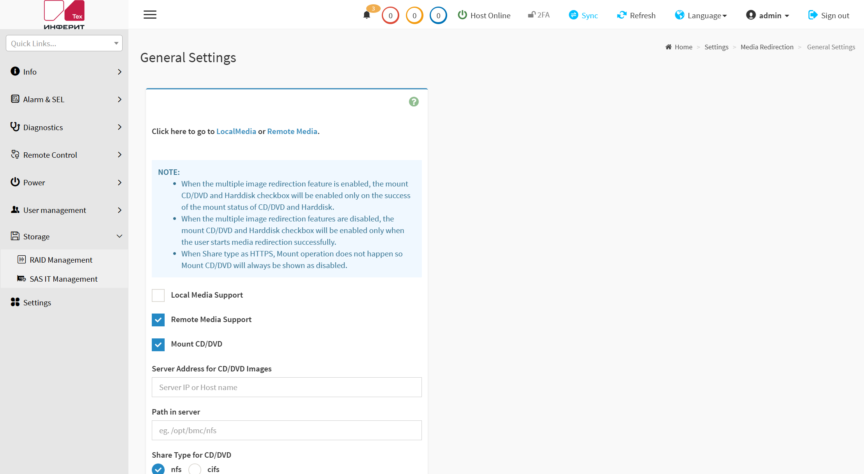Click the Sync icon in header
This screenshot has width=864, height=474.
(573, 15)
